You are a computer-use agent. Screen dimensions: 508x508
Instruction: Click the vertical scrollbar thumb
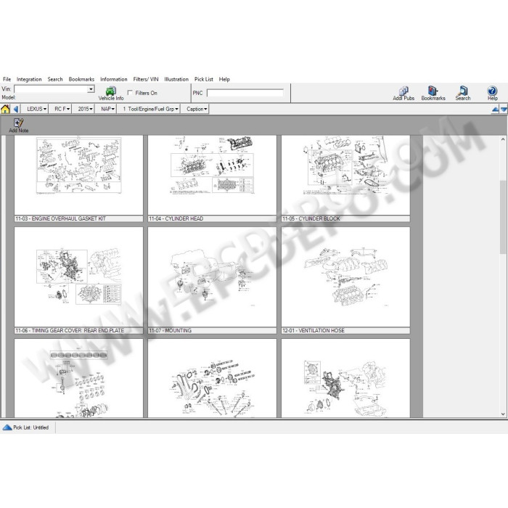click(x=503, y=217)
